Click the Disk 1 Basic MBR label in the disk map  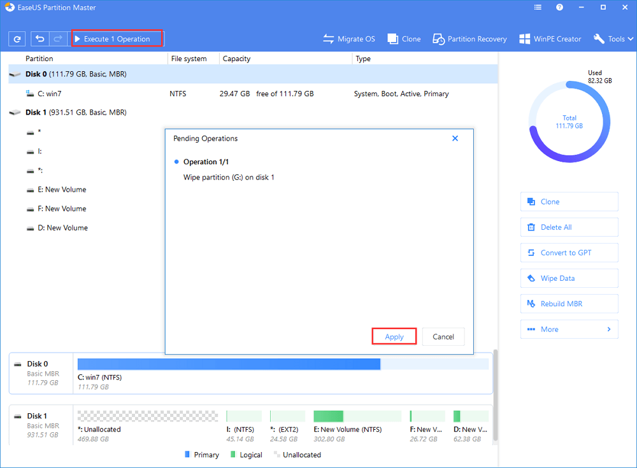41,425
